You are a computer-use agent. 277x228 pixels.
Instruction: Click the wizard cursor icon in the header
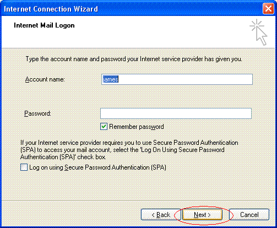259,32
